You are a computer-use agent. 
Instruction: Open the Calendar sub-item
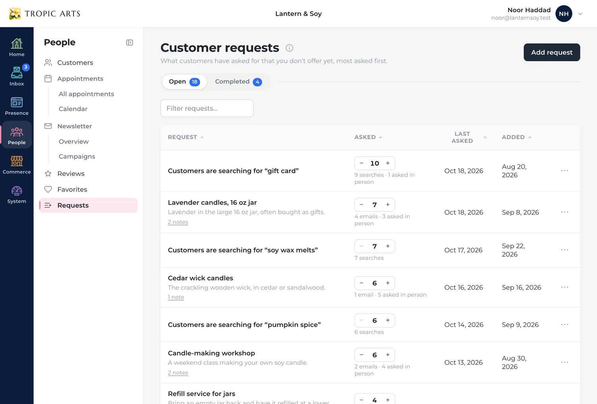click(73, 109)
